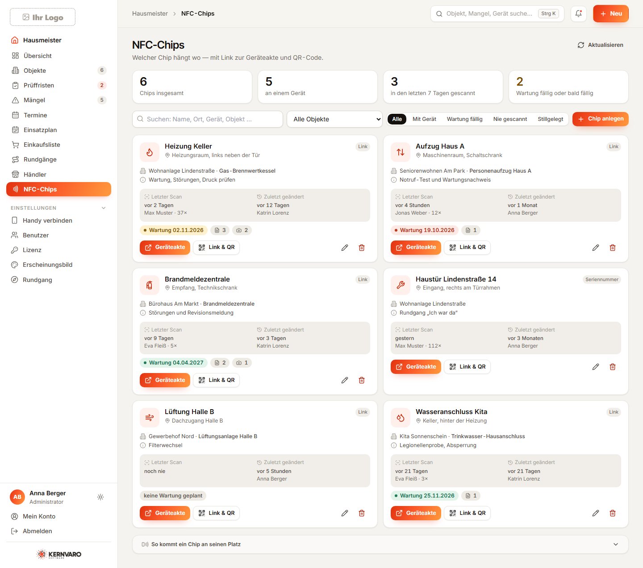643x568 pixels.
Task: Edit the Heizung Keller chip with pencil icon
Action: pos(345,248)
